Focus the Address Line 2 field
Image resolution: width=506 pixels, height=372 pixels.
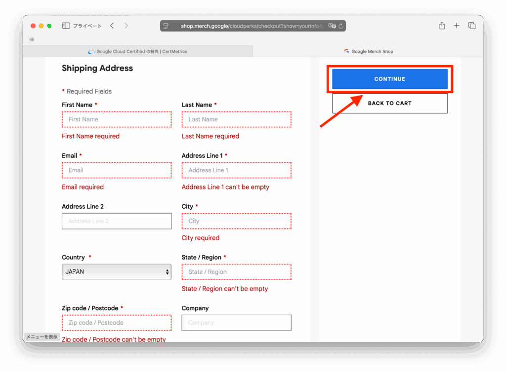117,221
